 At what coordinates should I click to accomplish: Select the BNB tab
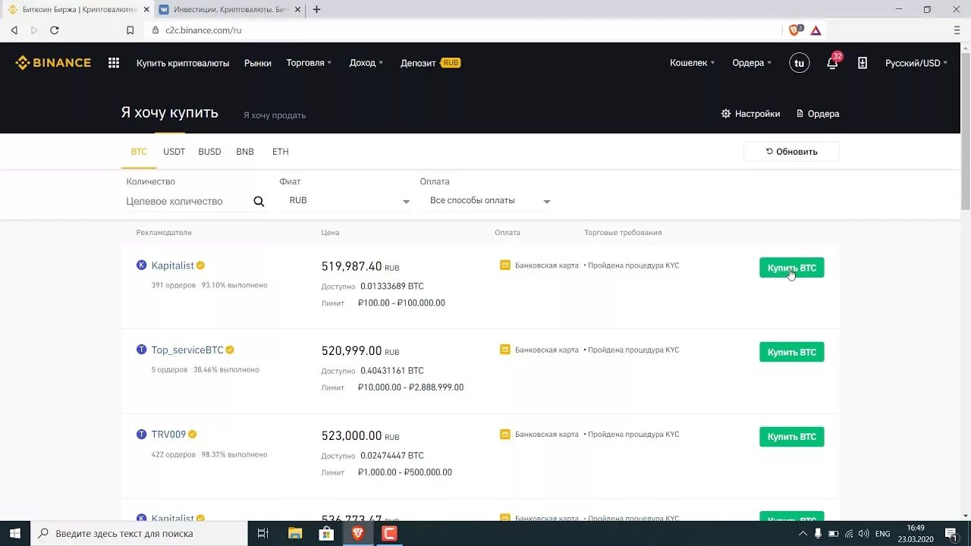(x=245, y=152)
